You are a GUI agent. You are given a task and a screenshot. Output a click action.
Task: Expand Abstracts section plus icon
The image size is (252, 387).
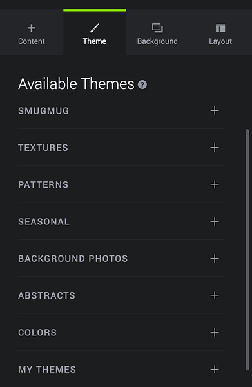point(215,295)
